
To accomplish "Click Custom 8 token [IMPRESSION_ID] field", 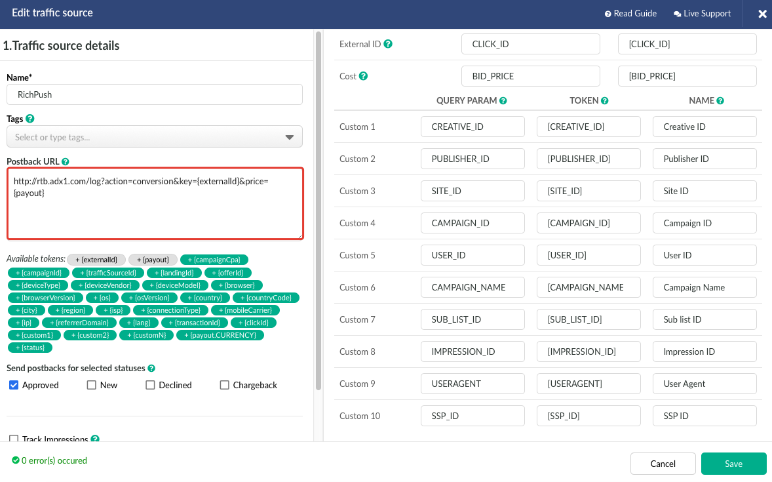I will click(589, 351).
